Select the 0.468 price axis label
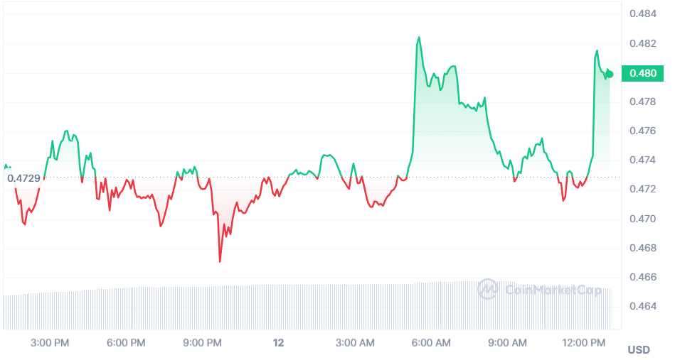Screen dimensions: 675x360 pos(642,248)
